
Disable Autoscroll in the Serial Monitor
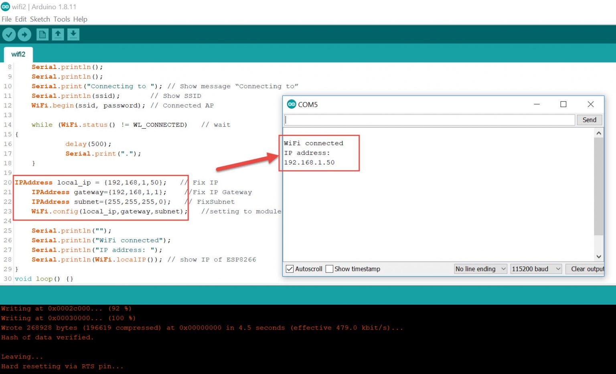290,269
